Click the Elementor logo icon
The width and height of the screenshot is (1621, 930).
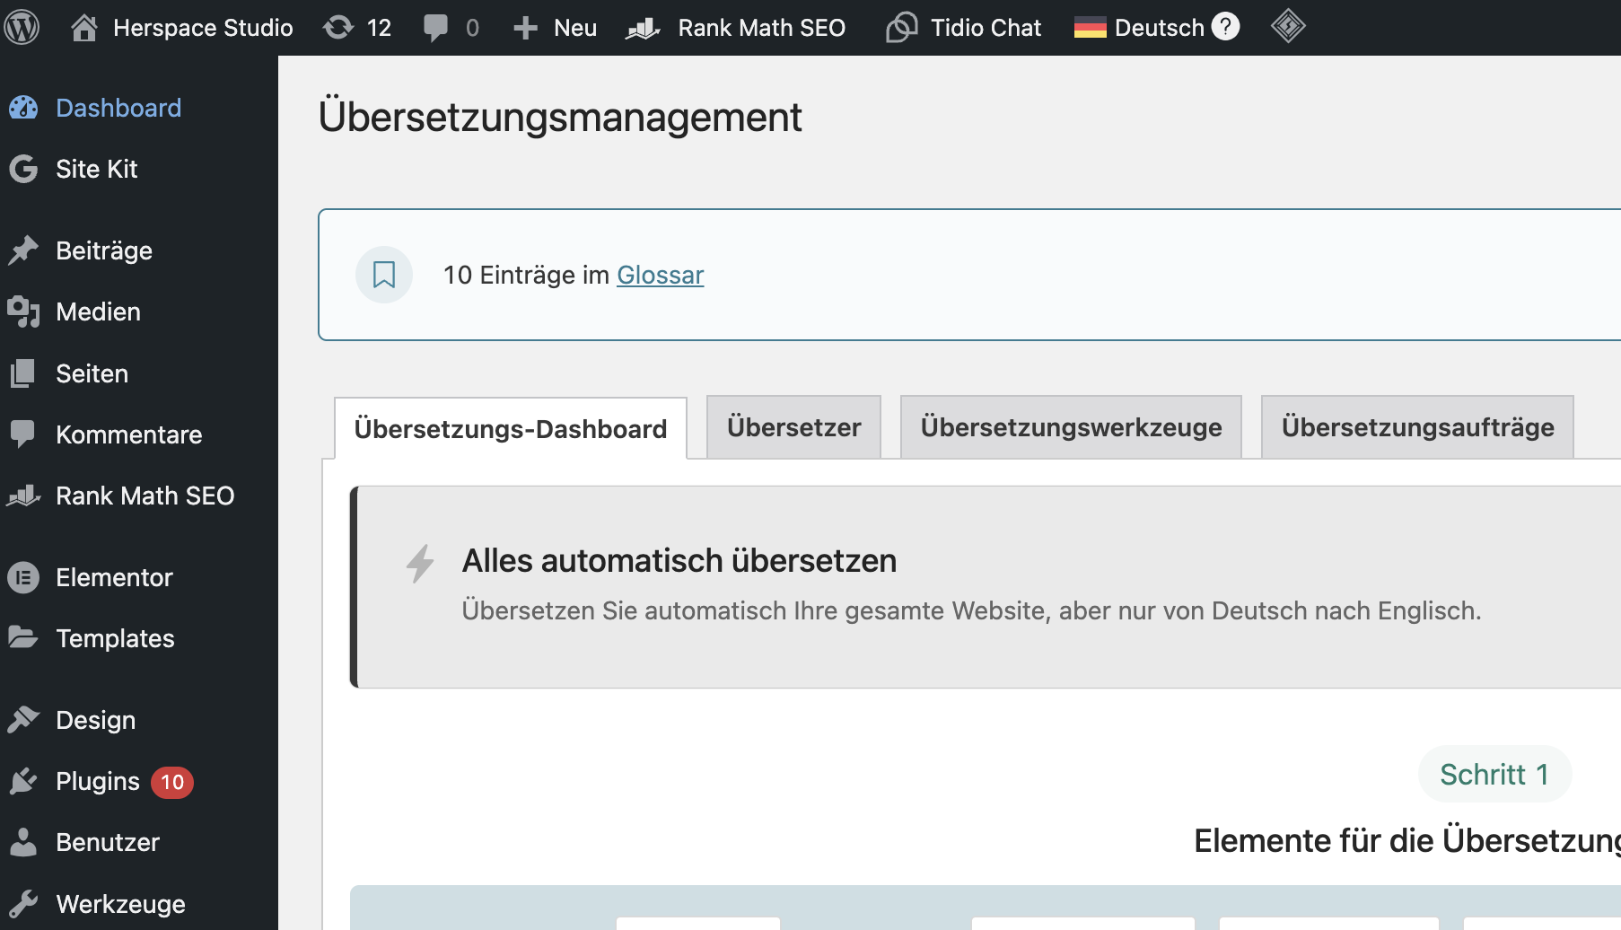pyautogui.click(x=23, y=577)
